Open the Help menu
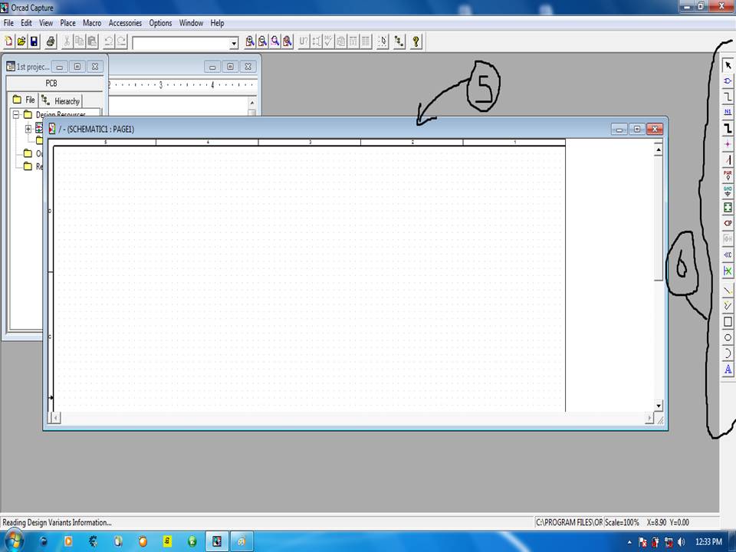 click(217, 22)
